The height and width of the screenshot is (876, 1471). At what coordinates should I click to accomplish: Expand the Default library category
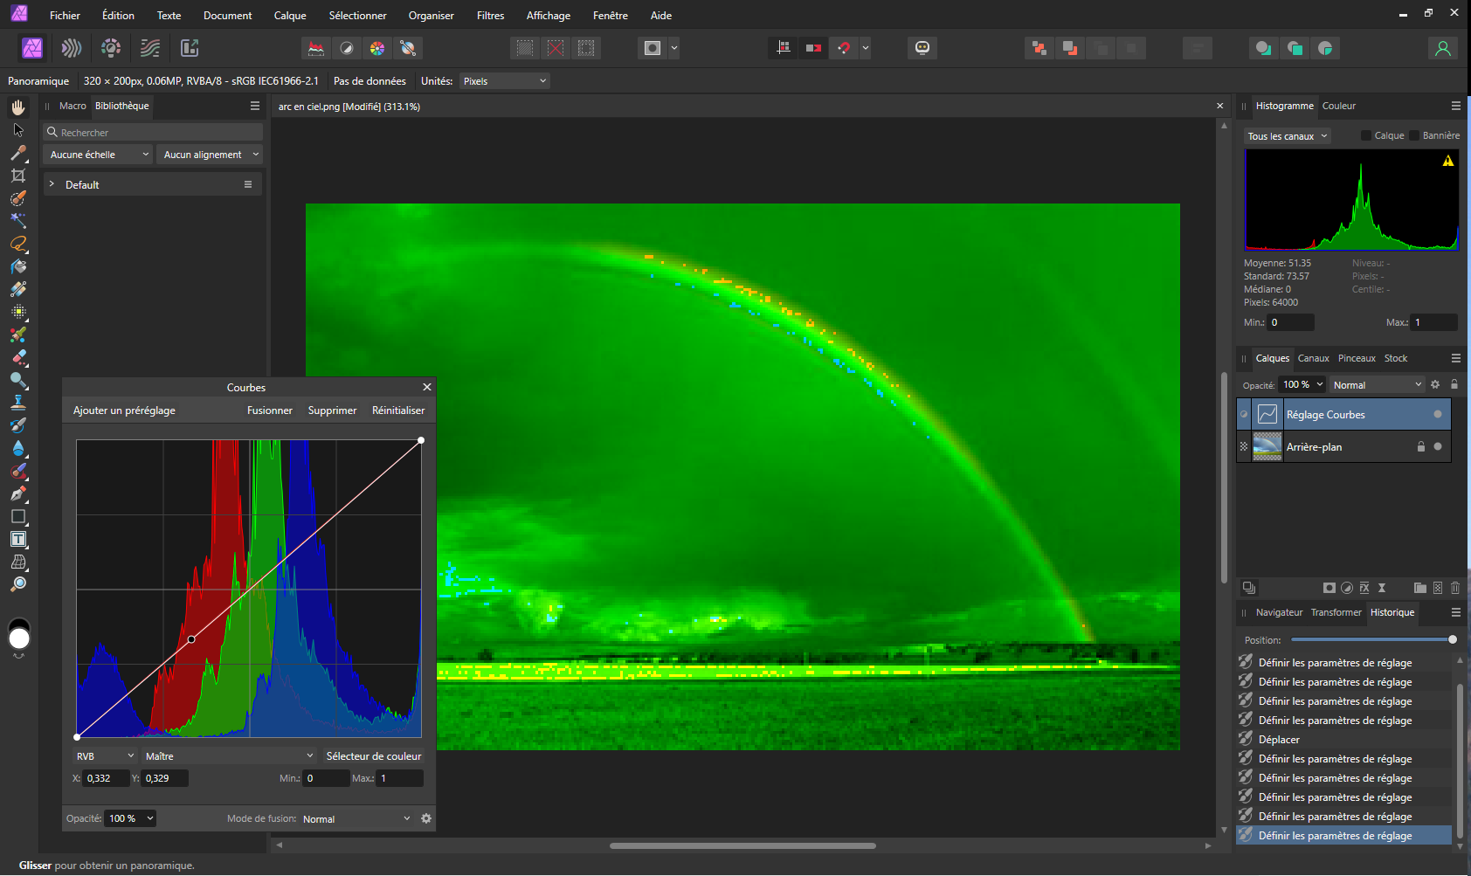52,184
